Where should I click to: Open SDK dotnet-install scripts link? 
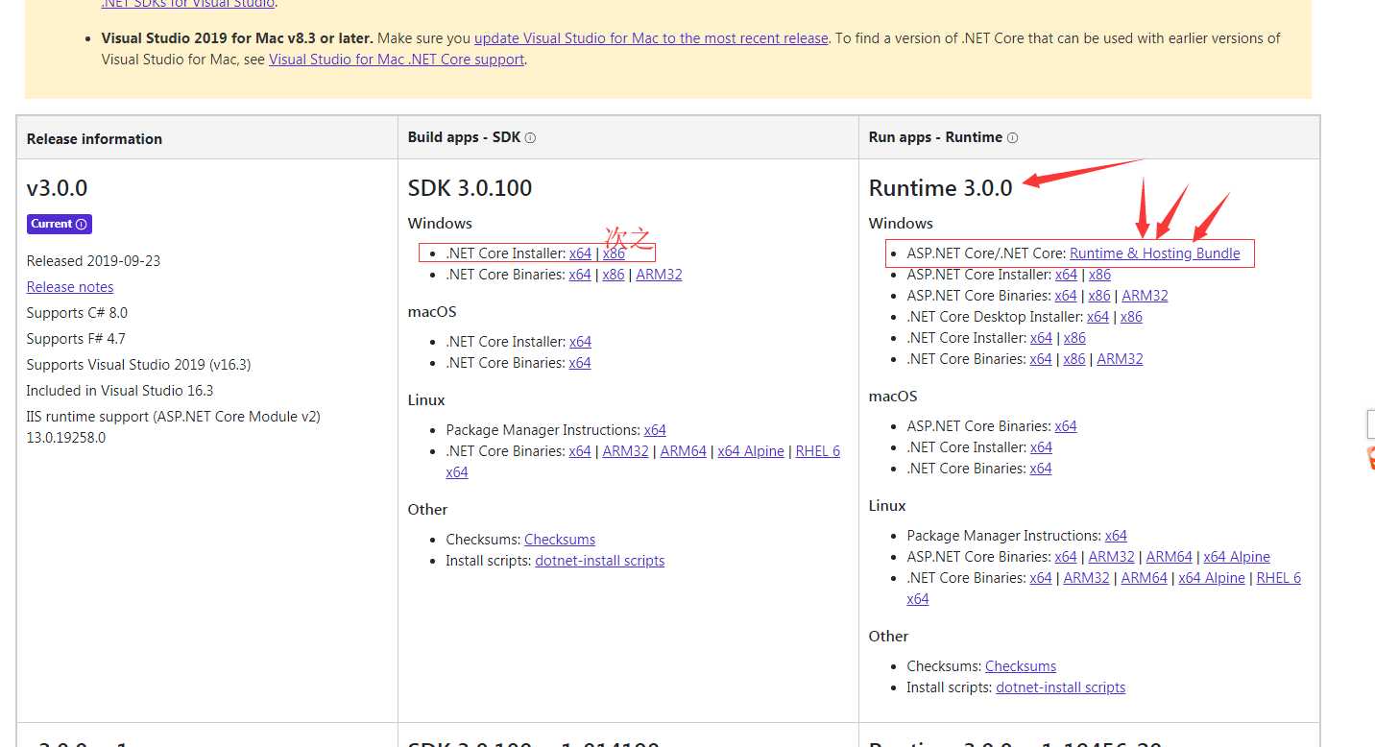[600, 561]
